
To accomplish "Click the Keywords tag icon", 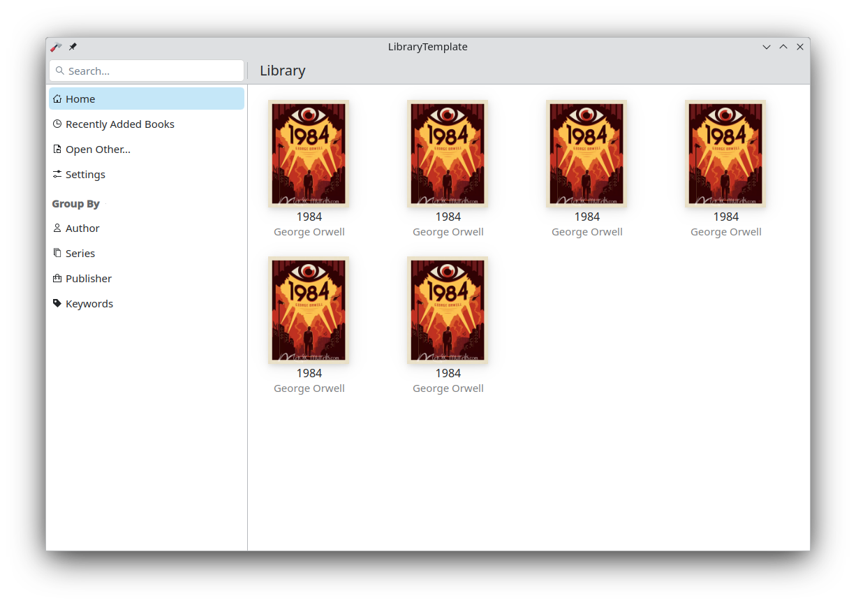I will tap(57, 304).
